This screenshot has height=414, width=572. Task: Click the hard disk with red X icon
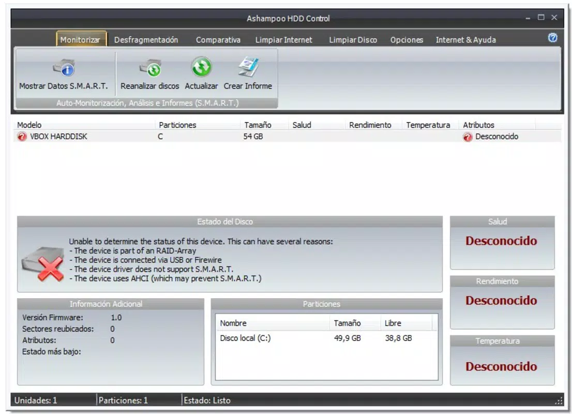(43, 264)
